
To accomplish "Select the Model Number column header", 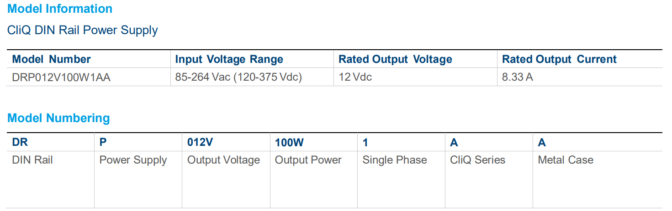I will (51, 59).
